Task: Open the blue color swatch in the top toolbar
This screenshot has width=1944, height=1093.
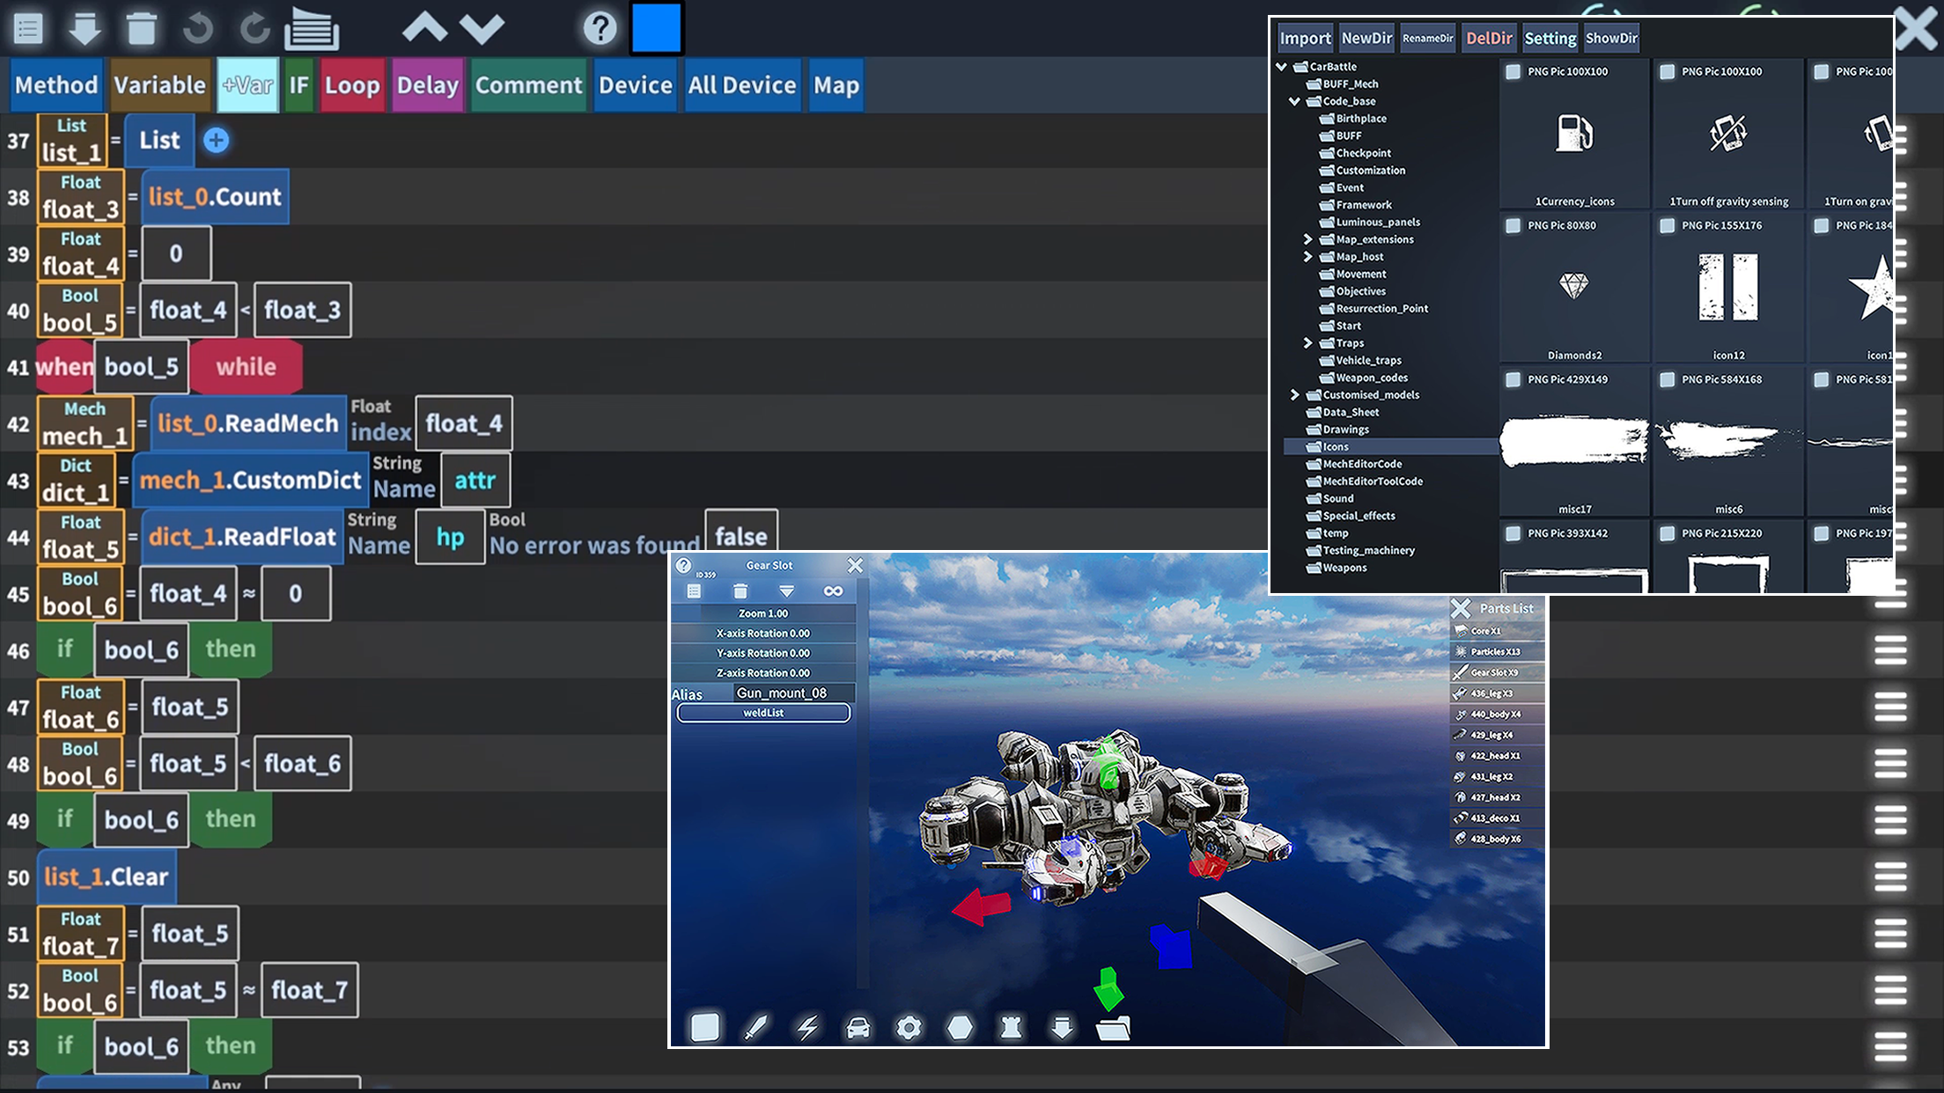Action: [658, 28]
